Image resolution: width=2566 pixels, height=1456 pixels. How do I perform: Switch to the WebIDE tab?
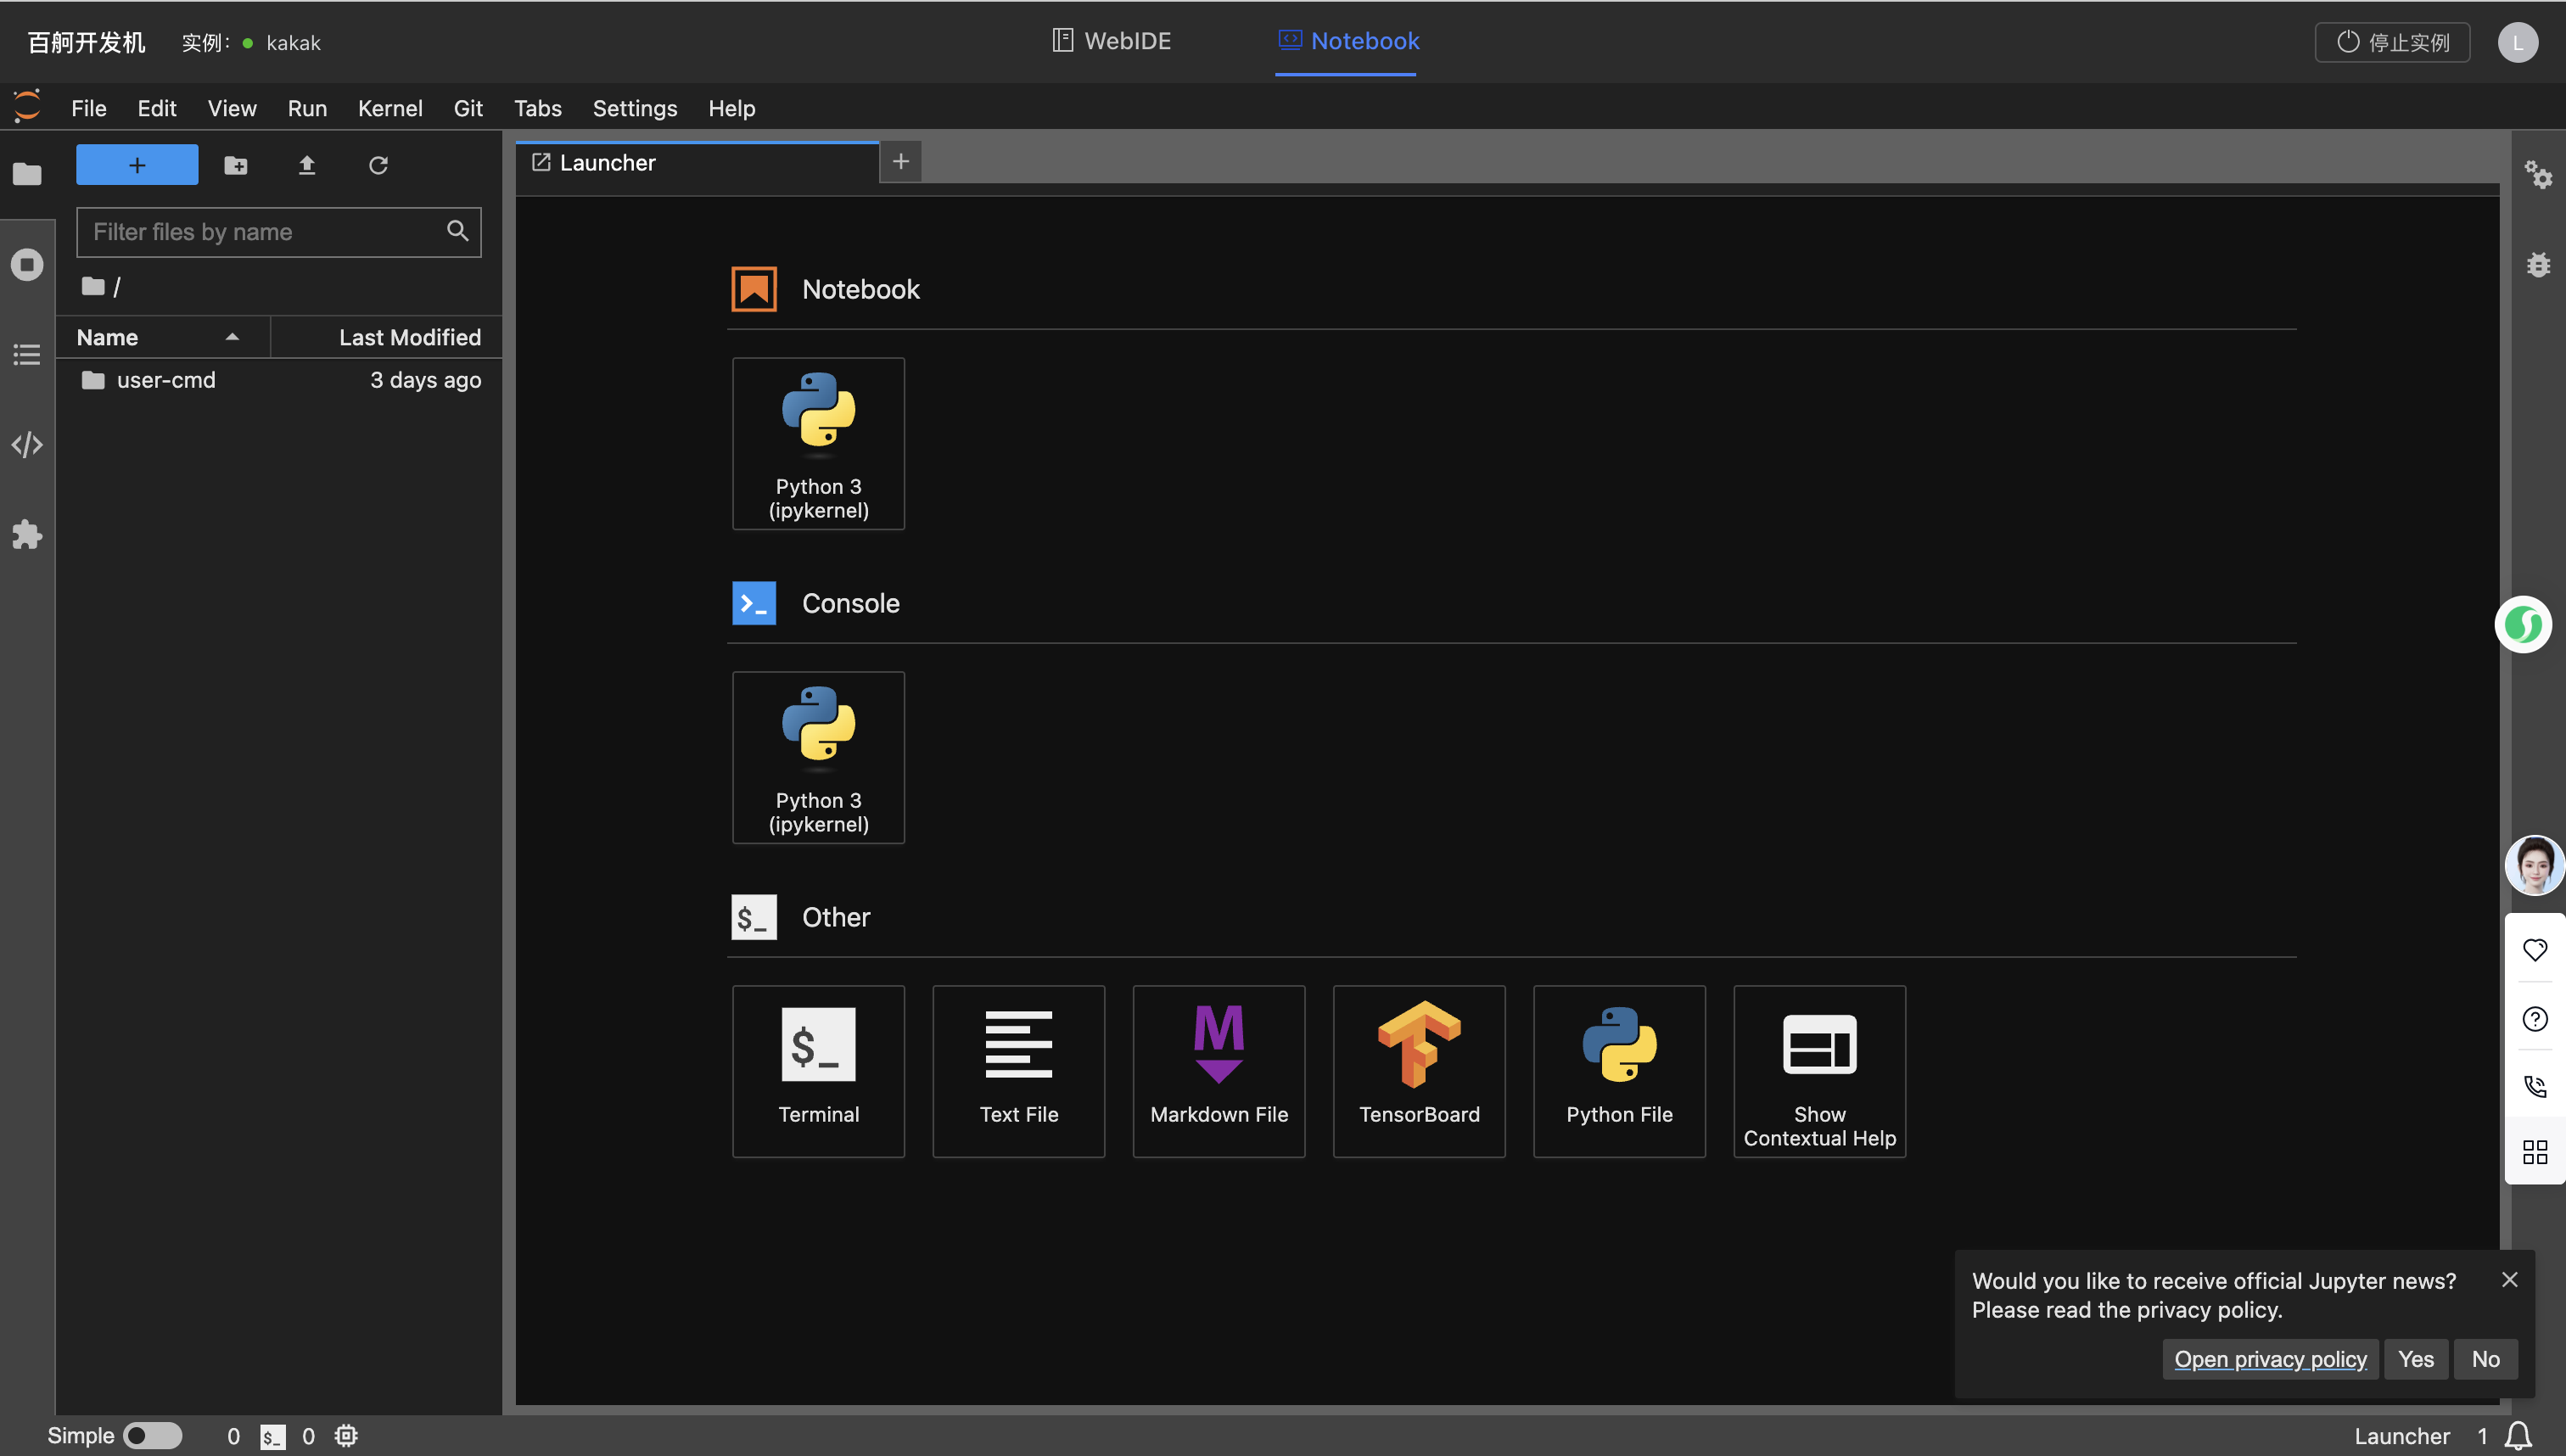click(1111, 41)
